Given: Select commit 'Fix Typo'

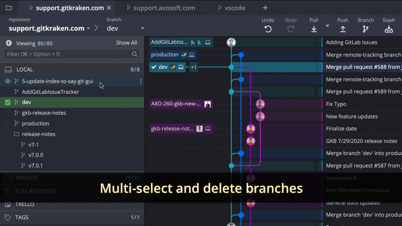Looking at the screenshot, I should tap(336, 104).
